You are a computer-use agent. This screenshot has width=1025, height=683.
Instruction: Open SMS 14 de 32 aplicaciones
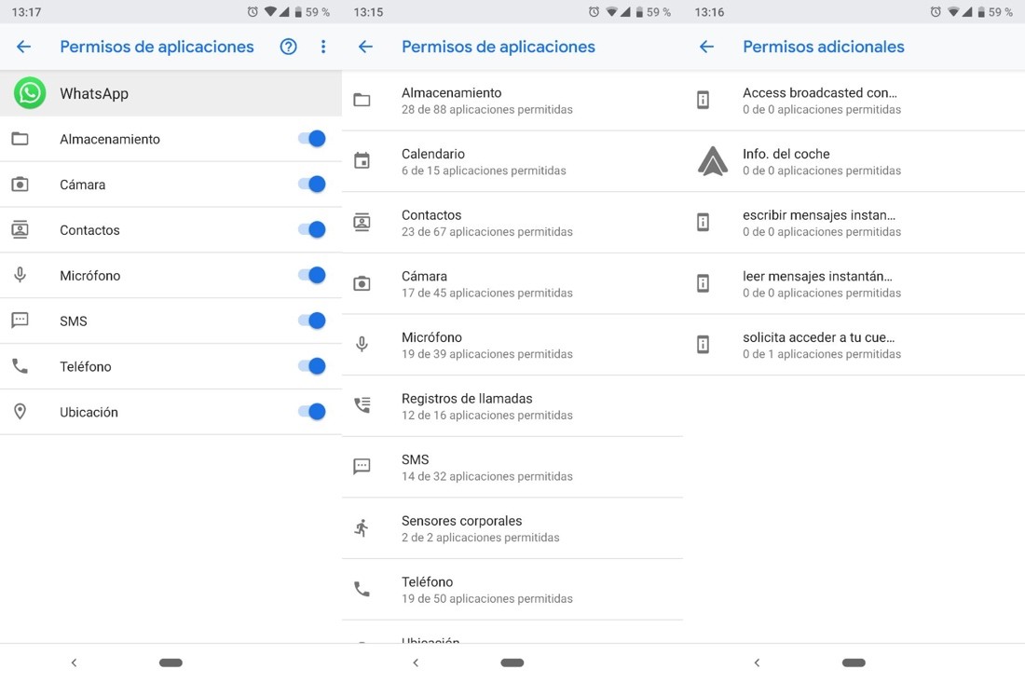(512, 468)
